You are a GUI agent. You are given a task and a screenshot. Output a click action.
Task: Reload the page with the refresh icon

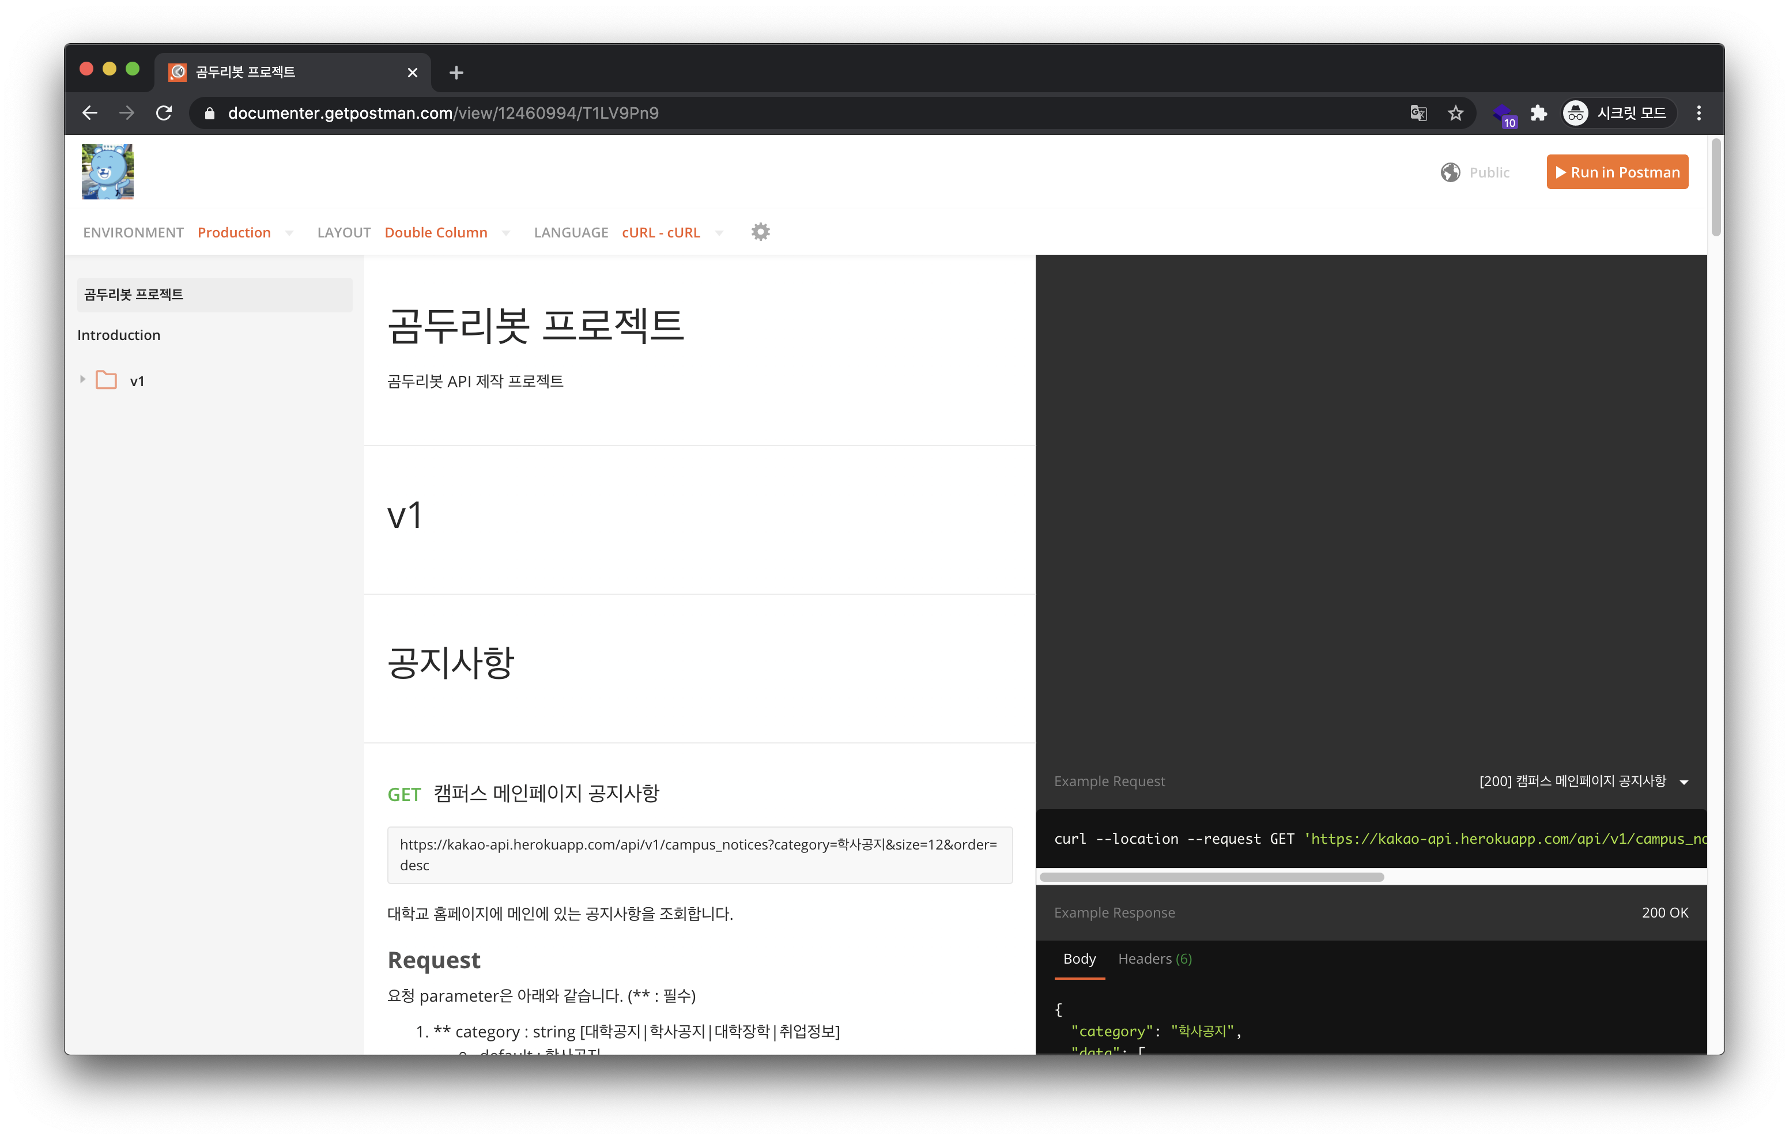click(x=164, y=113)
